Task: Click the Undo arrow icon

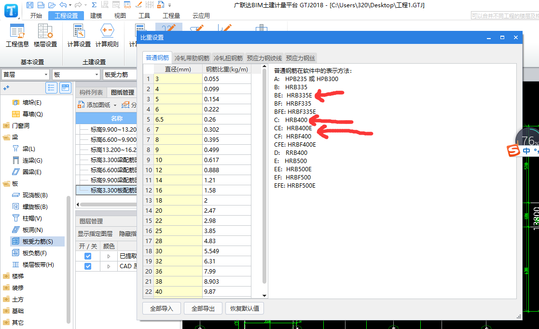Action: (63, 5)
